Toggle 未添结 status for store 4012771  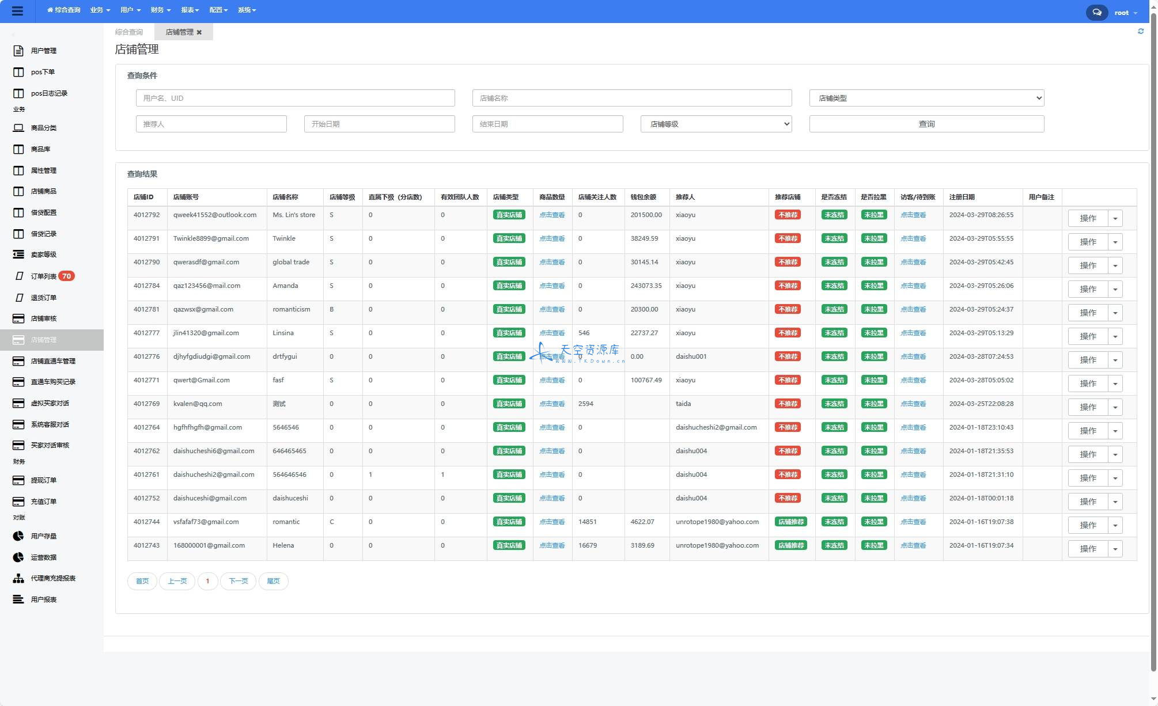pos(834,380)
